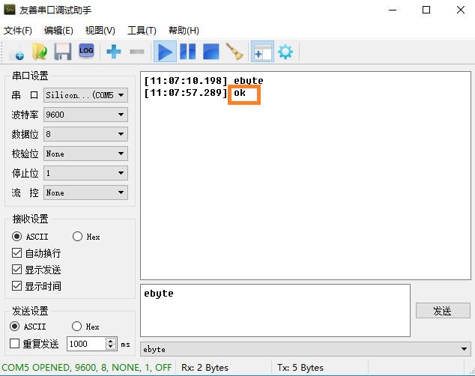Image resolution: width=475 pixels, height=376 pixels.
Task: Click the LOG icon in the toolbar
Action: [x=86, y=51]
